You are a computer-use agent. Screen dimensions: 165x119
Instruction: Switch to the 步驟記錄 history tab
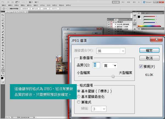pos(111,20)
